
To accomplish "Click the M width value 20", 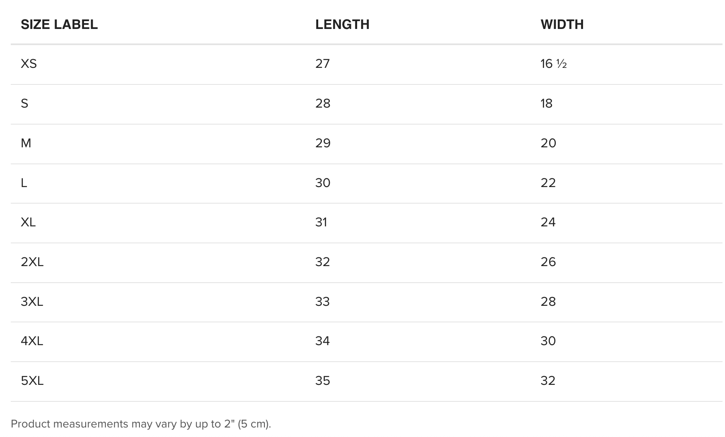I will click(548, 143).
